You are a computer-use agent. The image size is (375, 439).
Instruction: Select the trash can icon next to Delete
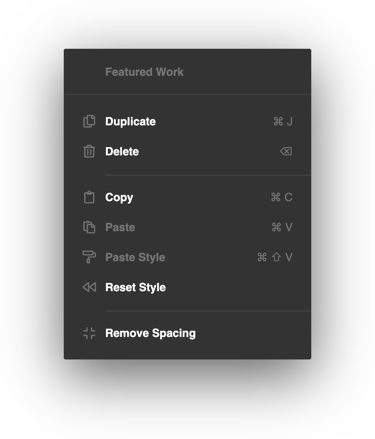pyautogui.click(x=89, y=151)
